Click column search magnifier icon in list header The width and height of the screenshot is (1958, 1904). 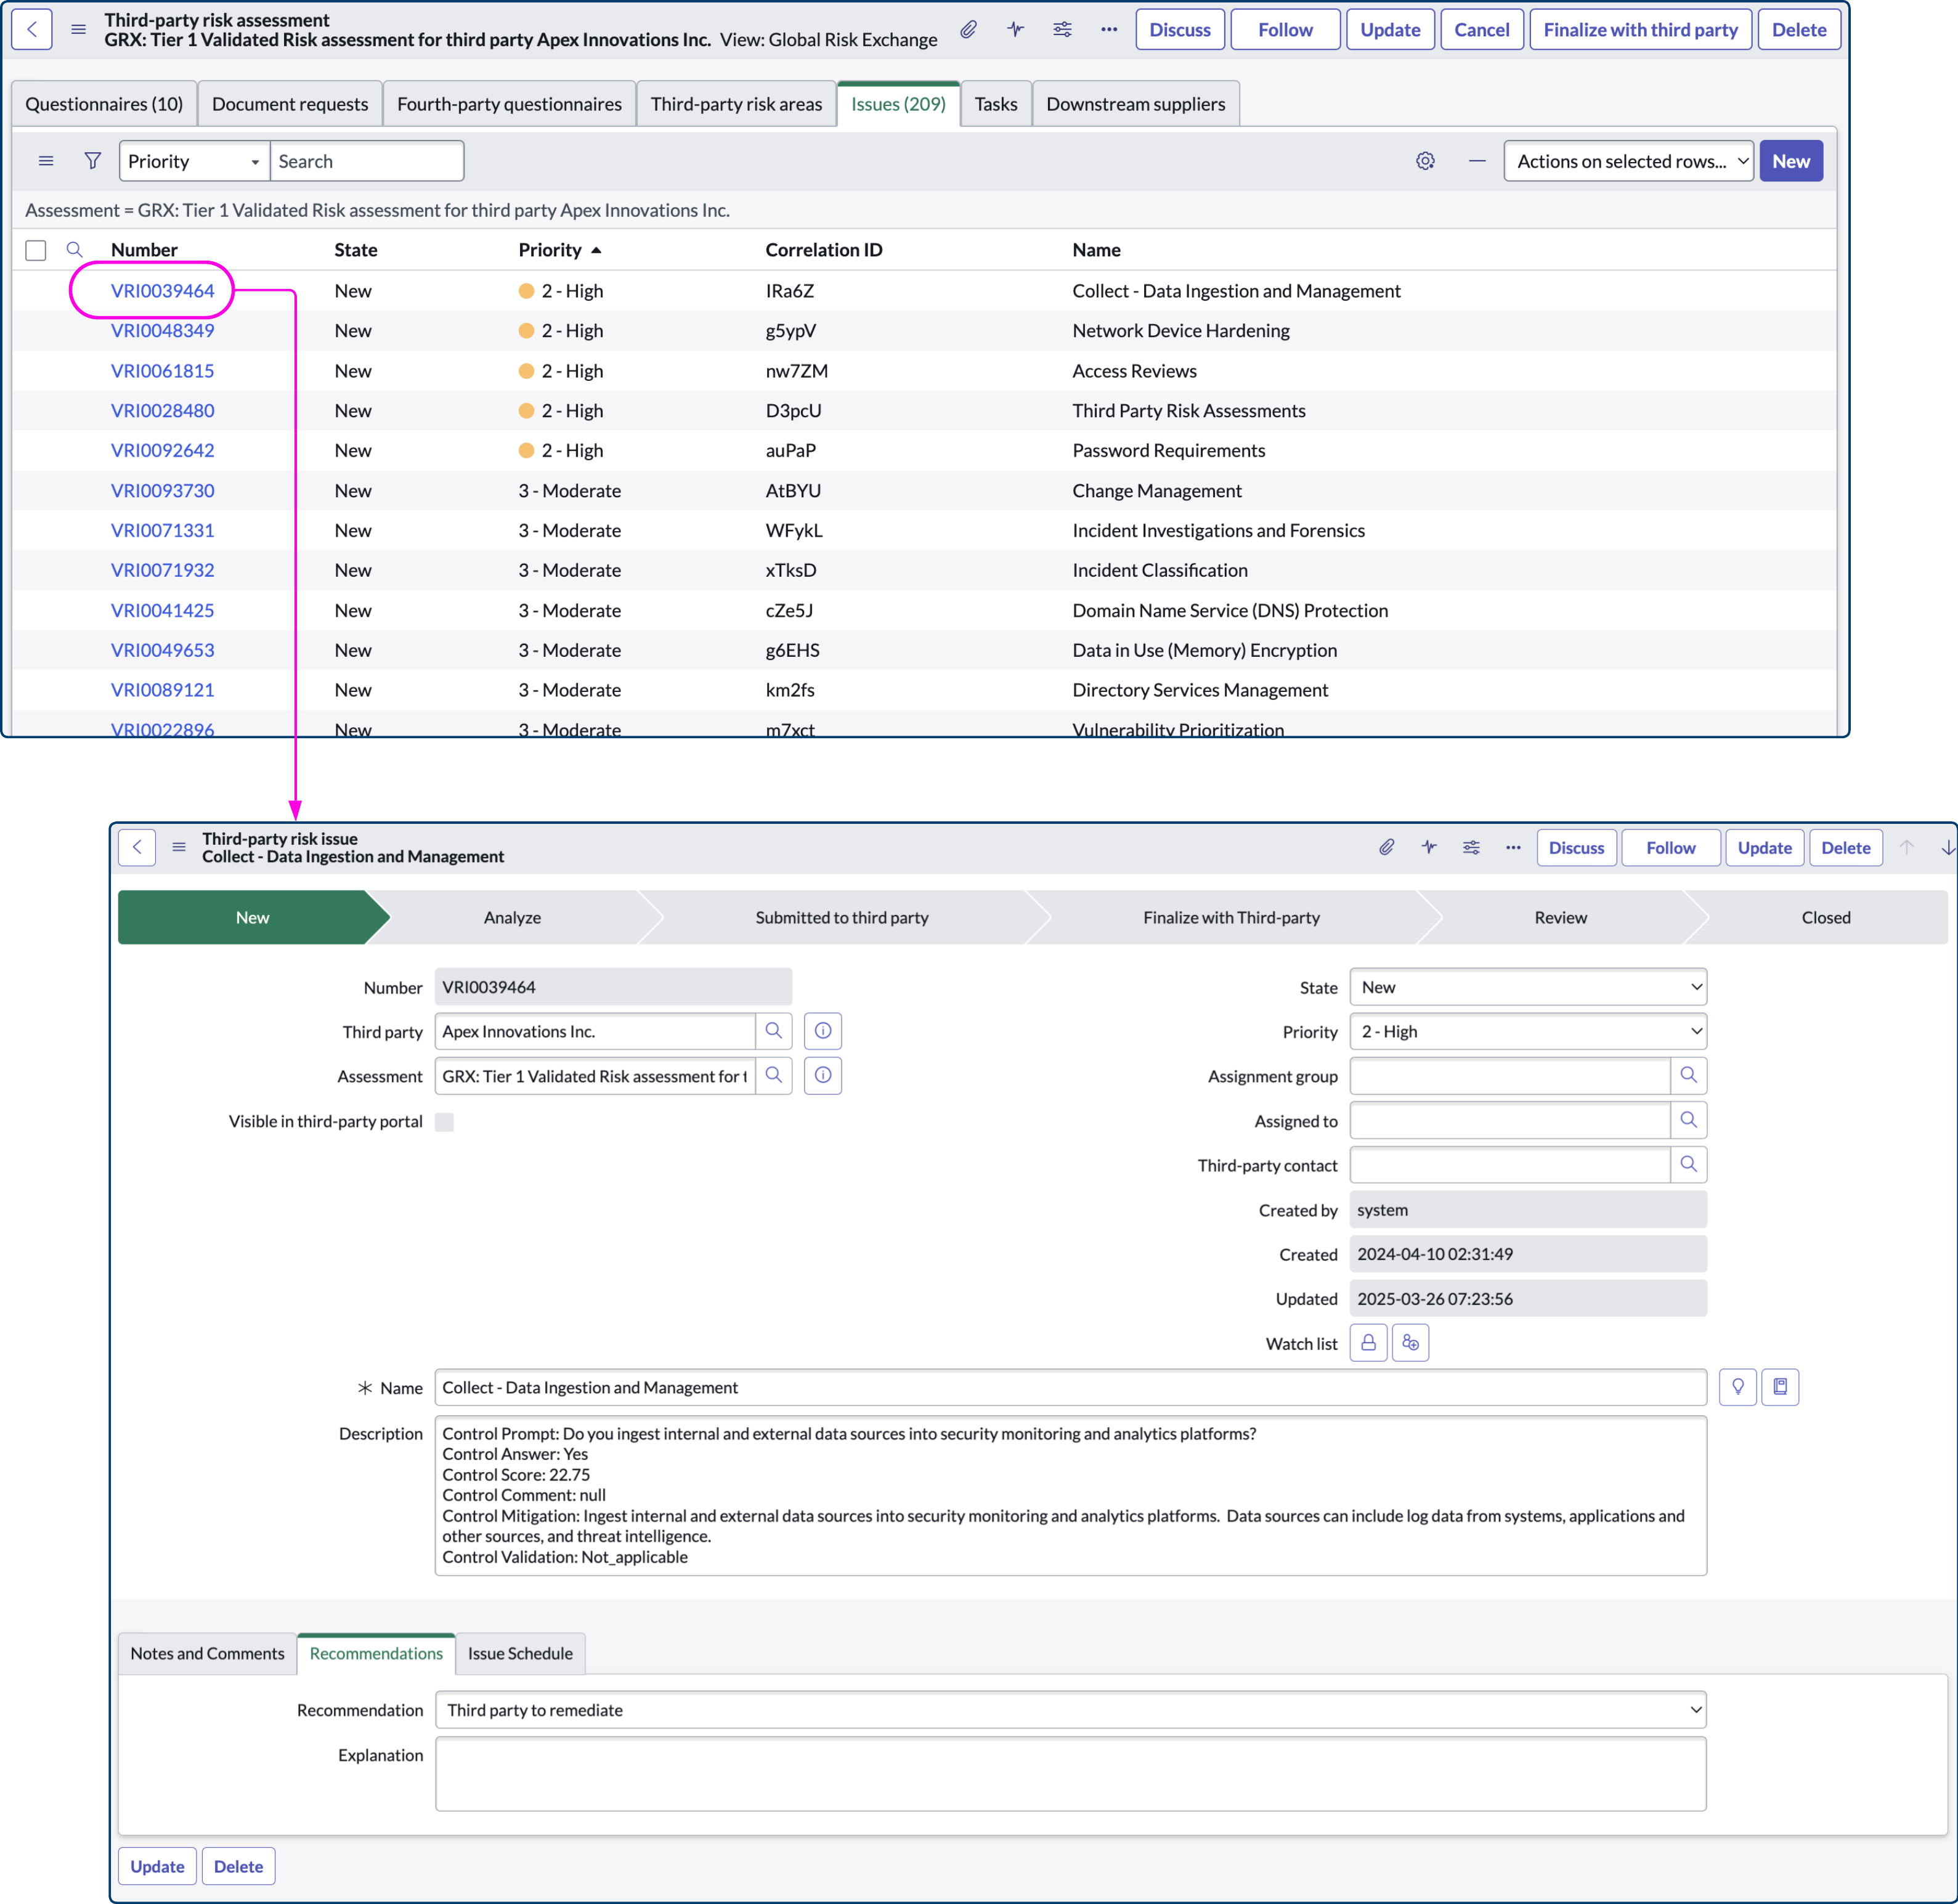(x=74, y=249)
